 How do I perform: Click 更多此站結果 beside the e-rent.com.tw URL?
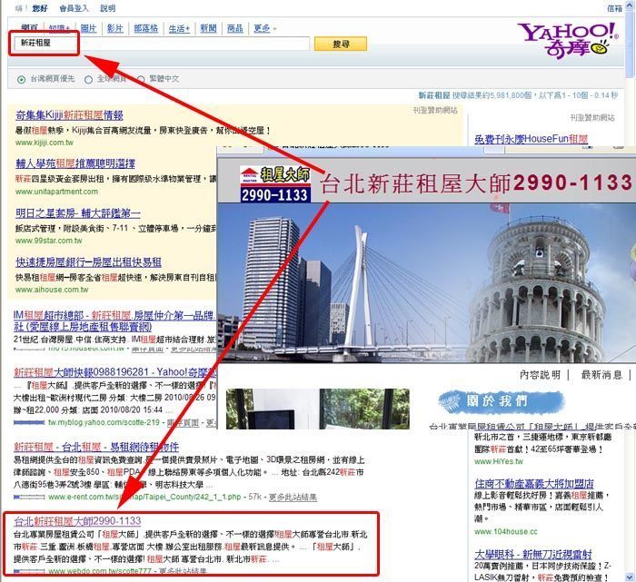[293, 497]
